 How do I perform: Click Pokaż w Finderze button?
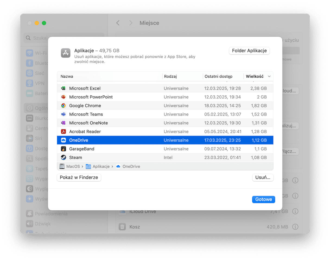[79, 178]
